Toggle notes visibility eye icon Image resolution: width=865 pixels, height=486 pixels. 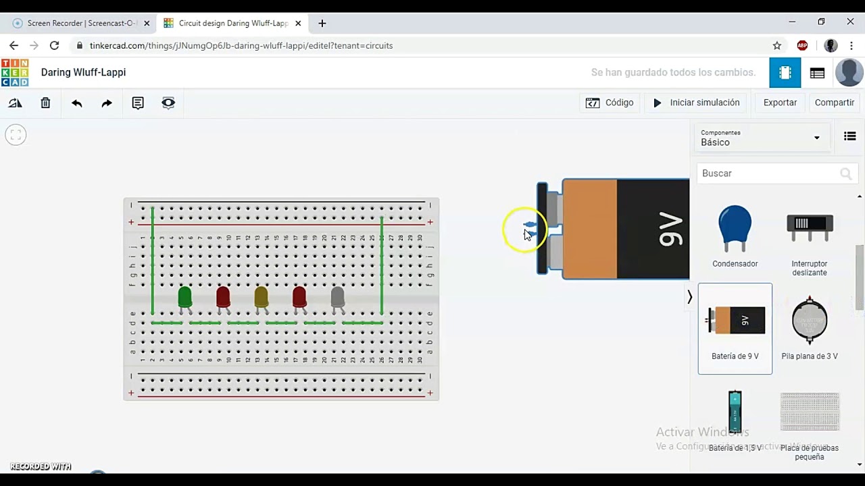[168, 103]
